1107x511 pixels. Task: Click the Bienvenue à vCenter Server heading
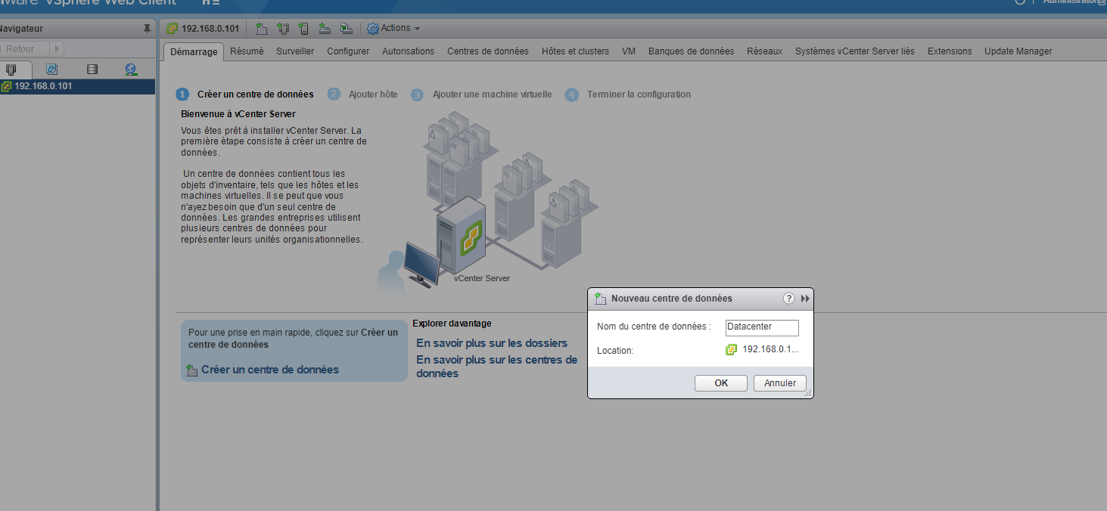pyautogui.click(x=238, y=114)
